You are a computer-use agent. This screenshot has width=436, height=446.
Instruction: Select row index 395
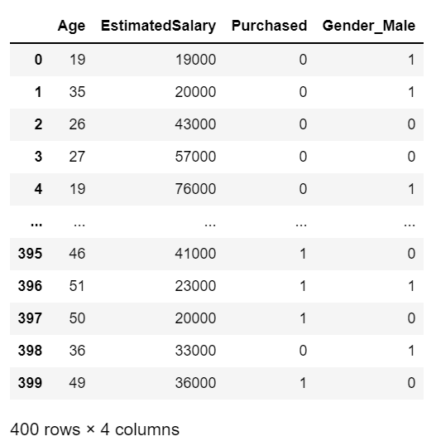(30, 254)
